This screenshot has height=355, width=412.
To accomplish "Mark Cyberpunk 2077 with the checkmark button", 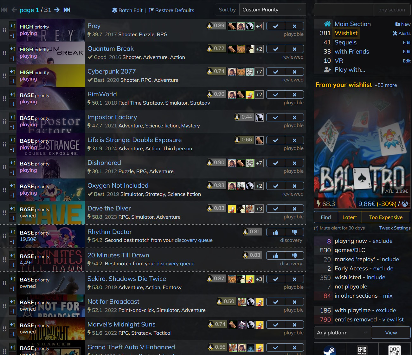I will 276,72.
